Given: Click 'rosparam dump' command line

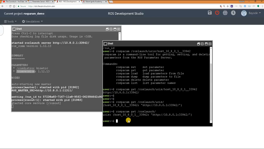Looking at the screenshot, I should click(x=148, y=77).
